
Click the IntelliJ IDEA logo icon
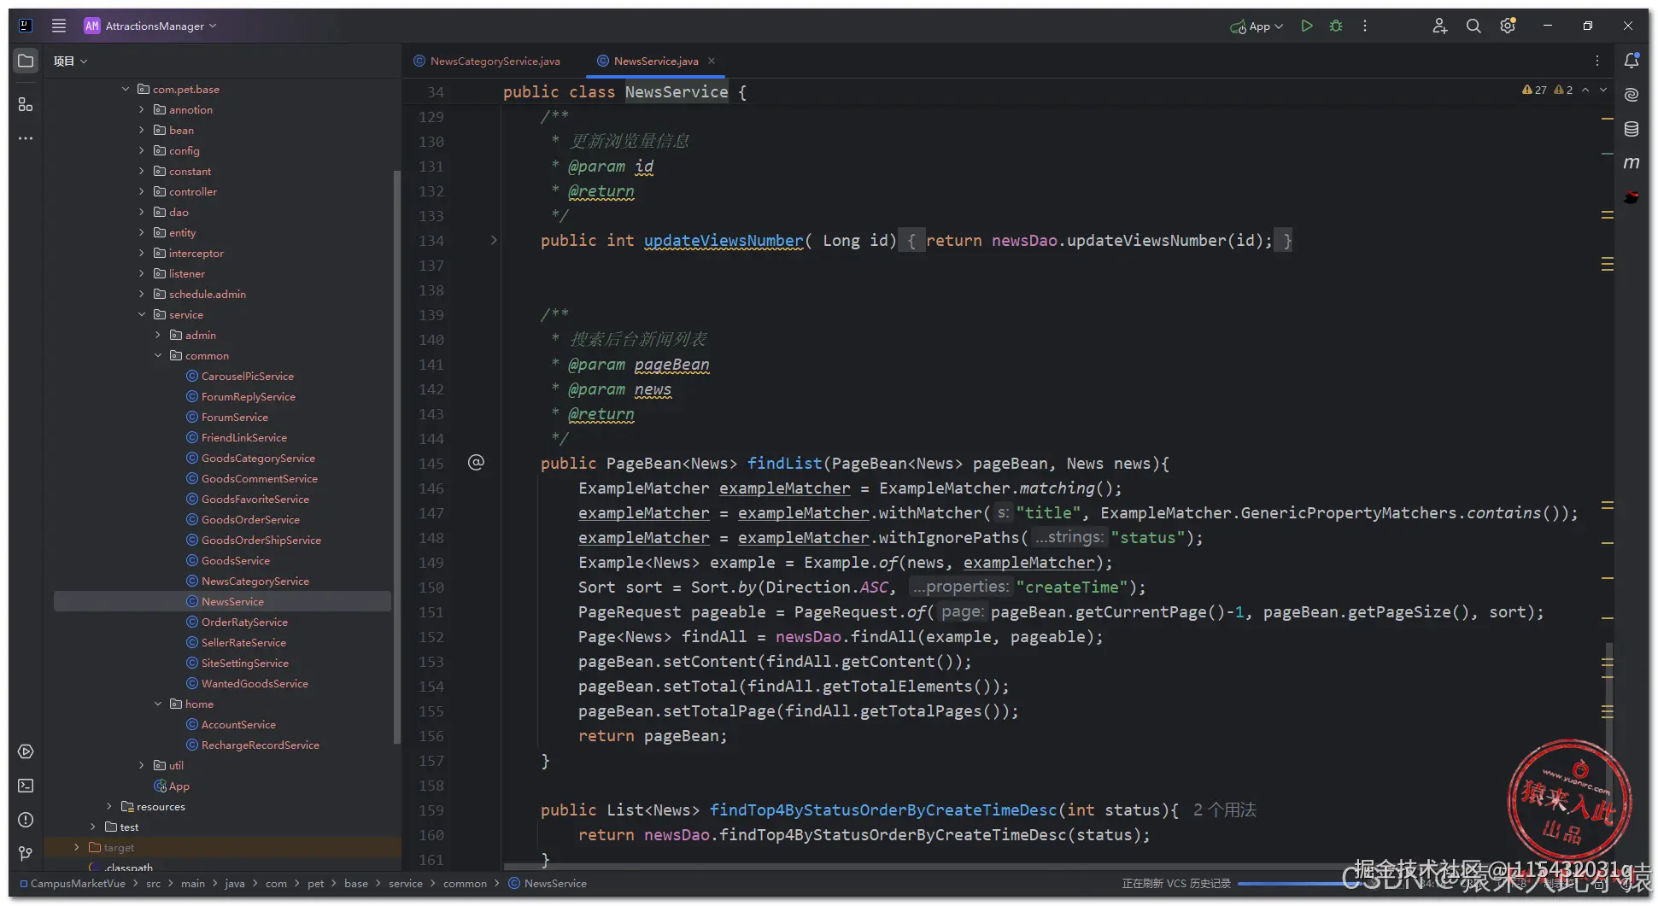[26, 26]
